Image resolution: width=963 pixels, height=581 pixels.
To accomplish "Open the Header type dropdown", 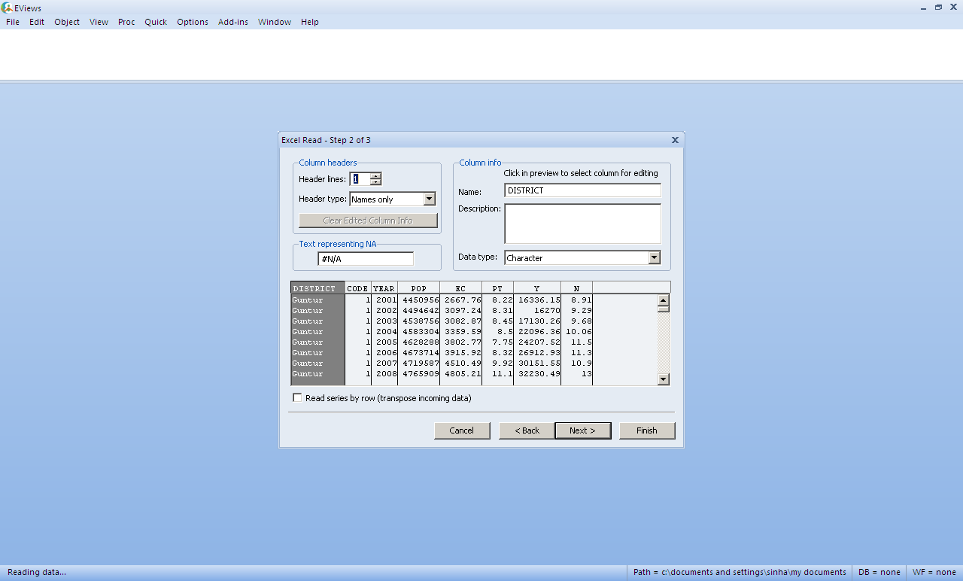I will pos(429,199).
